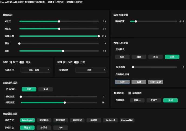Click the 间隔延迟 slider handle
This screenshot has height=131, width=186.
[65, 102]
